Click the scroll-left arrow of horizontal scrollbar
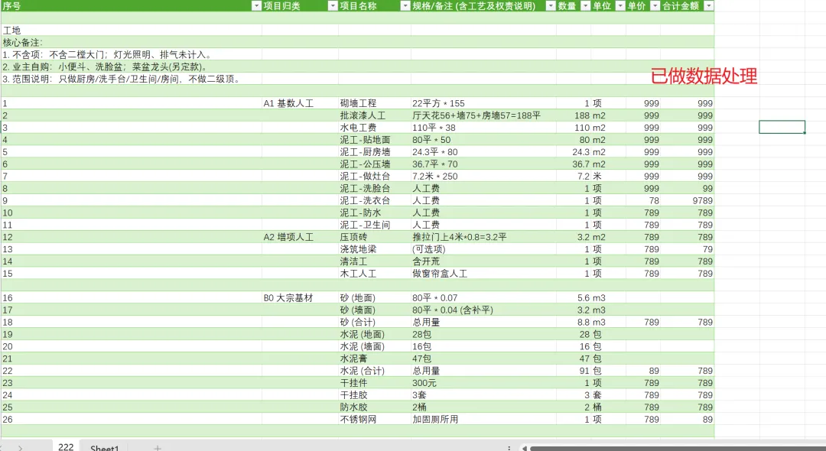 pos(524,448)
